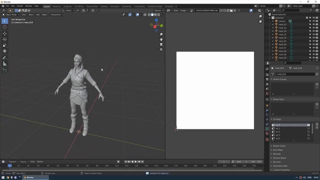Open the Material properties tab
Image resolution: width=320 pixels, height=180 pixels.
pyautogui.click(x=267, y=133)
